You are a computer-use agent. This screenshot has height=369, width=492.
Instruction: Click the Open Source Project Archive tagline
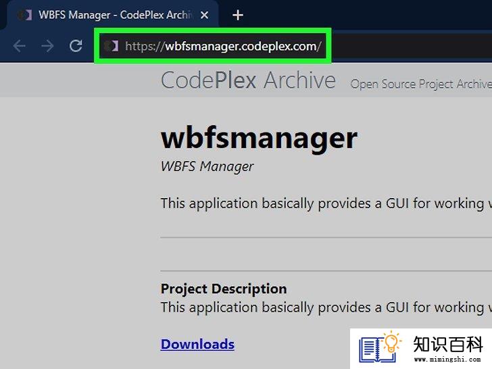click(x=421, y=84)
